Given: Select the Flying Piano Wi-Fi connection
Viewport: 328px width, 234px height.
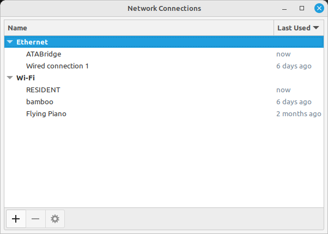Looking at the screenshot, I should click(x=46, y=113).
